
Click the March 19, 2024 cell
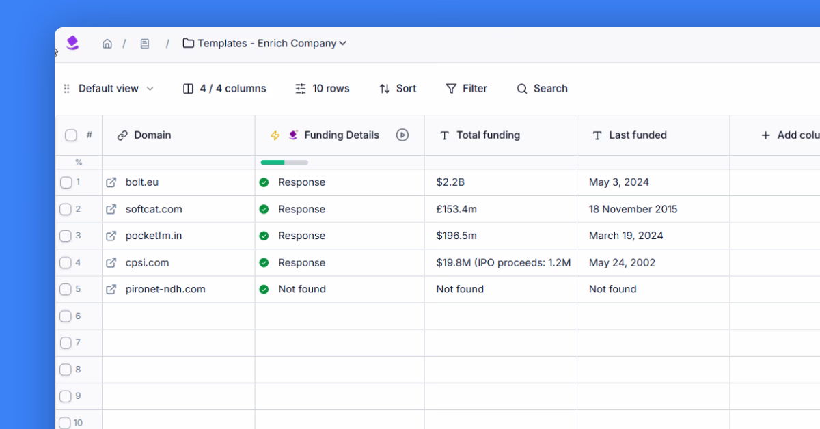tap(653, 236)
